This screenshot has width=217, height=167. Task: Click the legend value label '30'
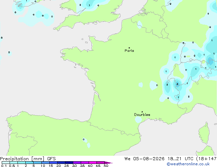tap(74, 166)
